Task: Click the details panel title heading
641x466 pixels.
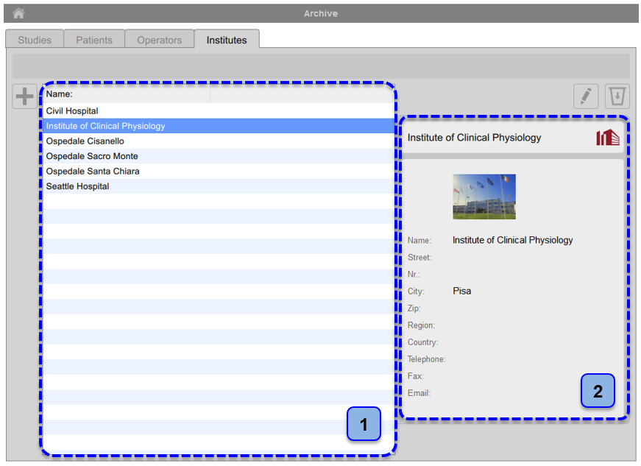Action: (474, 138)
